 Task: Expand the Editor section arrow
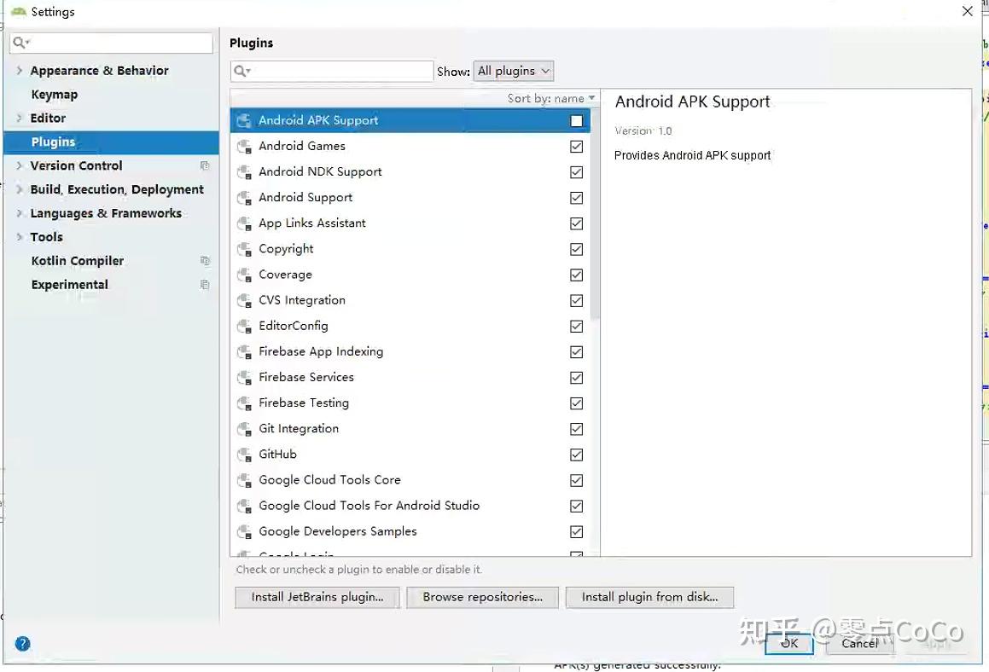click(20, 118)
